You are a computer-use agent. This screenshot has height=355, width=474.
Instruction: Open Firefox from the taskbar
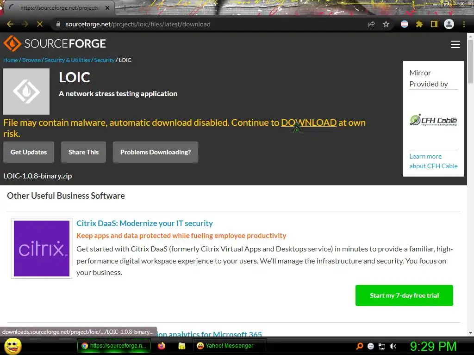(162, 346)
